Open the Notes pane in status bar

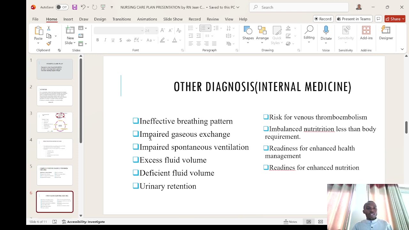pos(290,222)
